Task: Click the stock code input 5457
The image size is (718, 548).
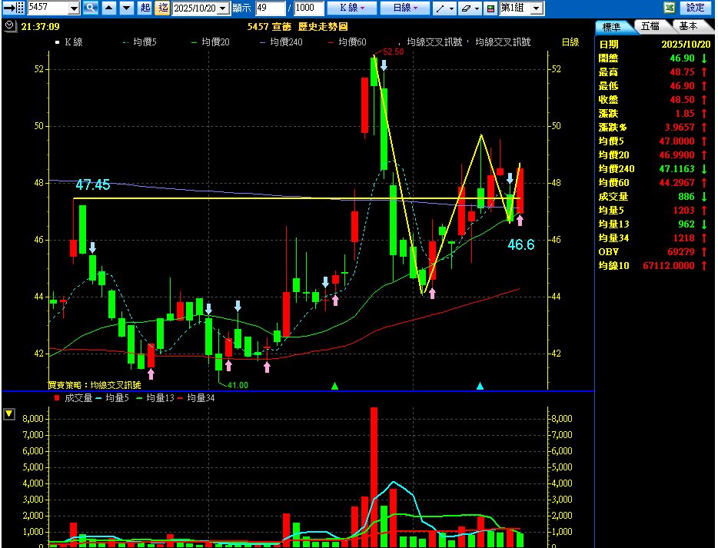Action: pyautogui.click(x=48, y=8)
